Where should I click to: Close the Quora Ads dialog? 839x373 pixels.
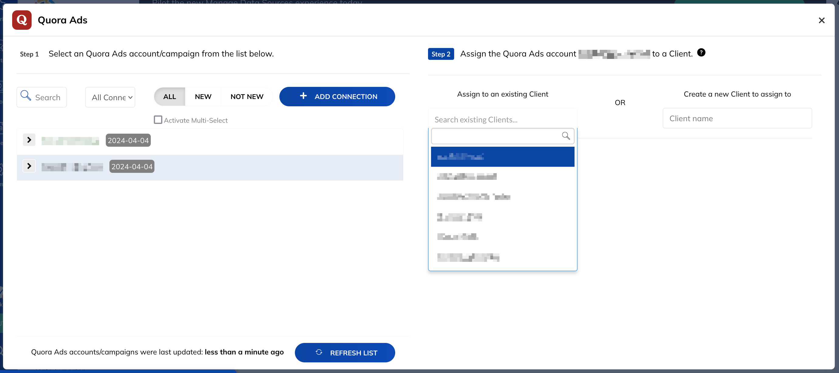[821, 21]
